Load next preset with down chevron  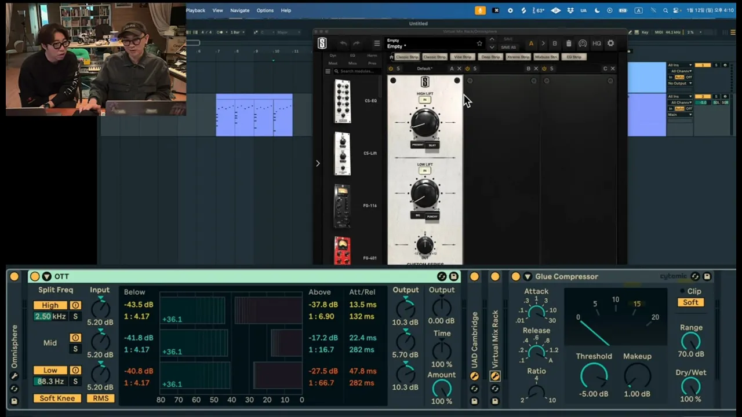492,47
